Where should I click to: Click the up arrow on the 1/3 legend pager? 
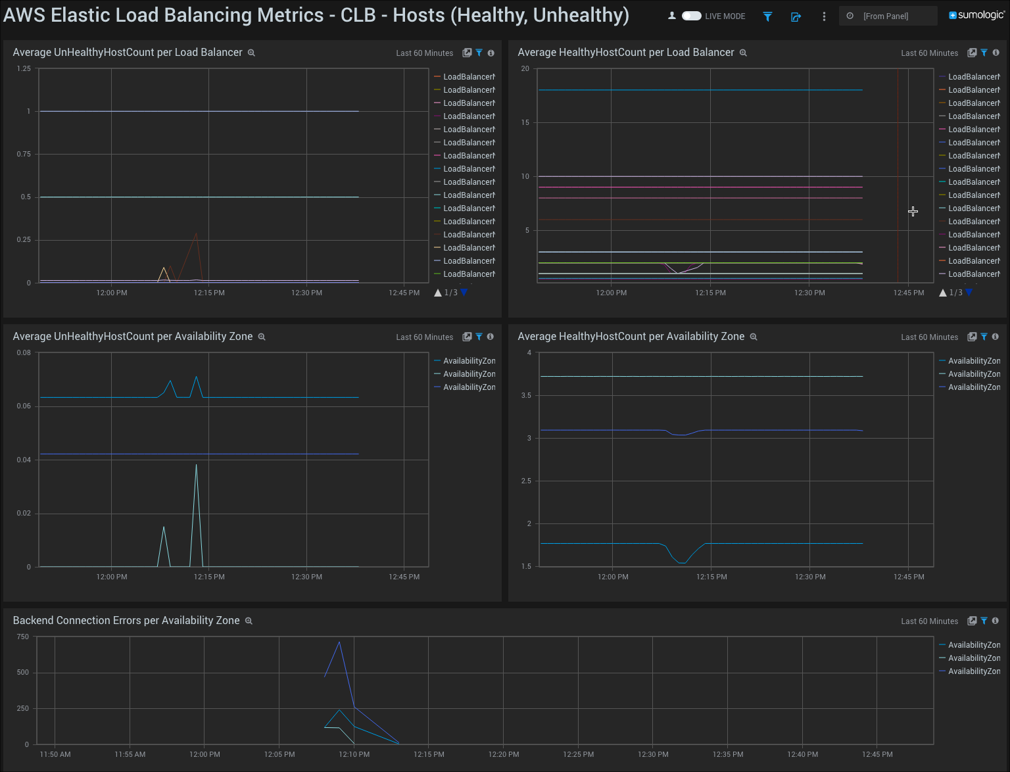[438, 292]
